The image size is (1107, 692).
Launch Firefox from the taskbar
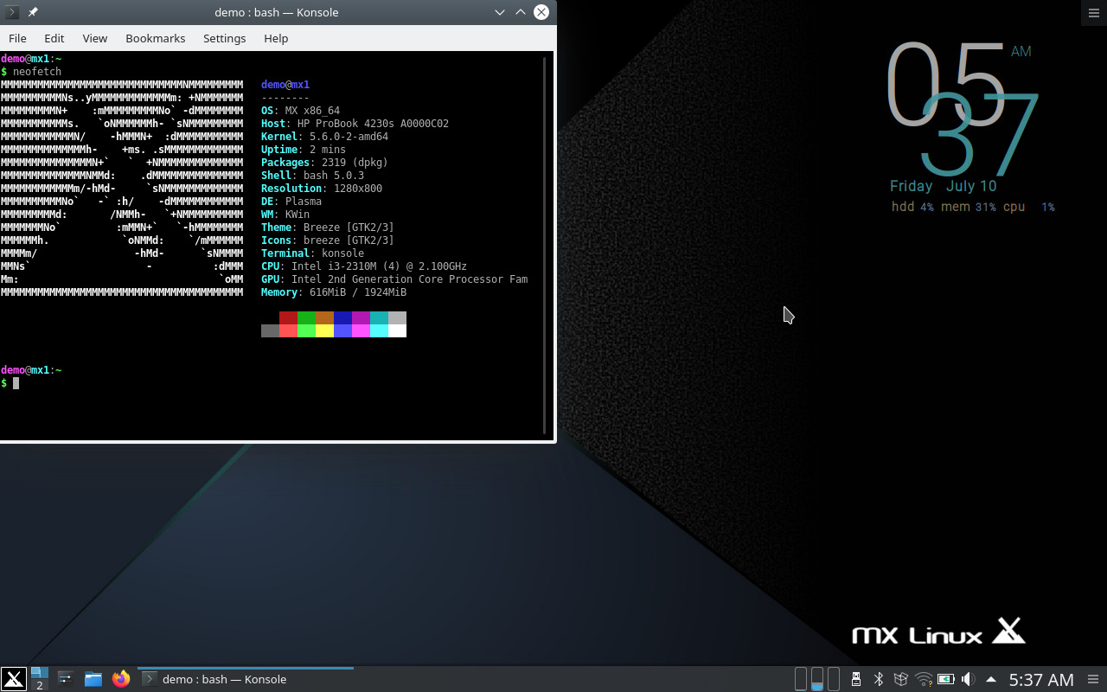tap(120, 679)
